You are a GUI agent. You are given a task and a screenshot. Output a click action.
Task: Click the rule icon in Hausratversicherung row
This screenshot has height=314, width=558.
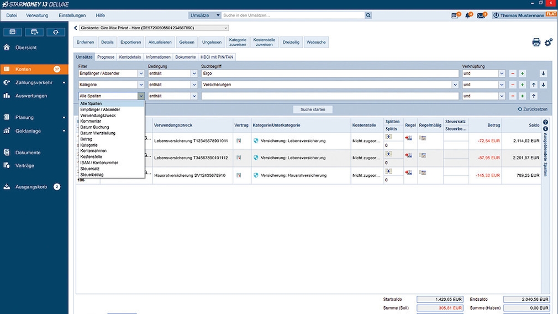click(x=409, y=172)
